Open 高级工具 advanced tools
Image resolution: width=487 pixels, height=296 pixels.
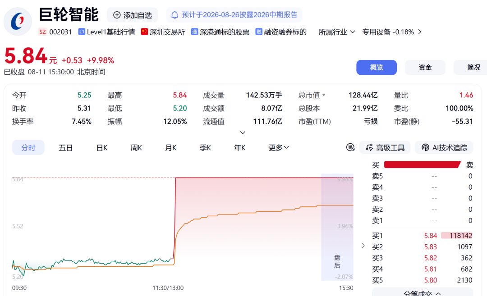click(385, 148)
